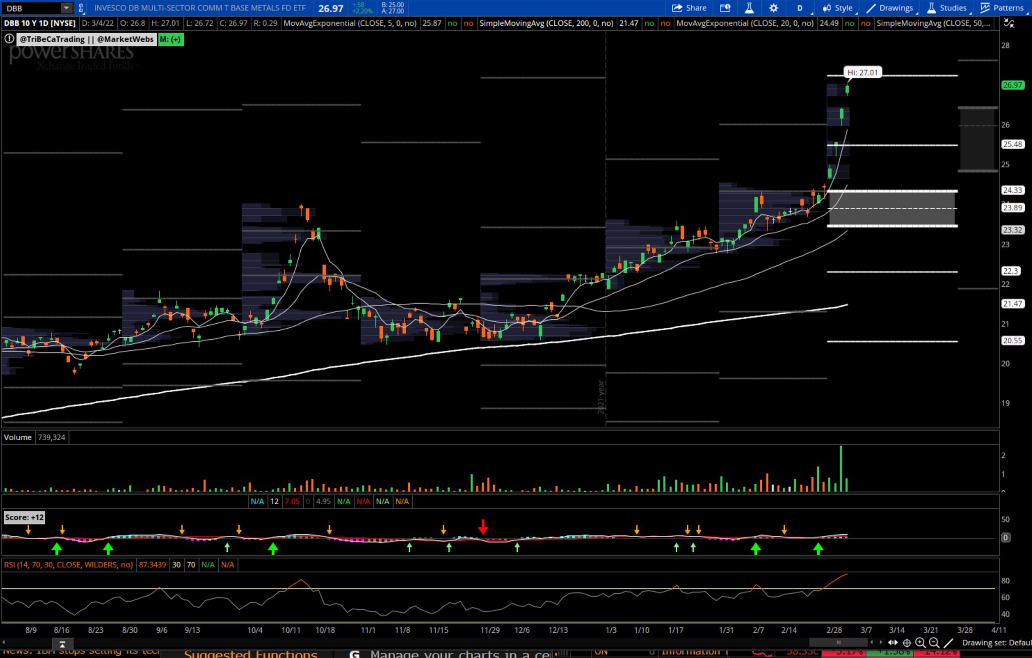Click the flask quick study icon
Image resolution: width=1032 pixels, height=658 pixels.
749,8
